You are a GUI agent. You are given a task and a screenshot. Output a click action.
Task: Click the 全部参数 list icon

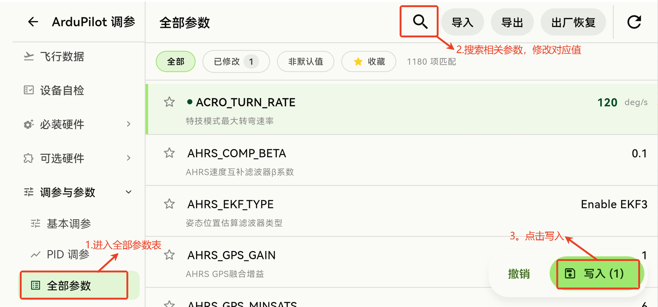(x=36, y=285)
